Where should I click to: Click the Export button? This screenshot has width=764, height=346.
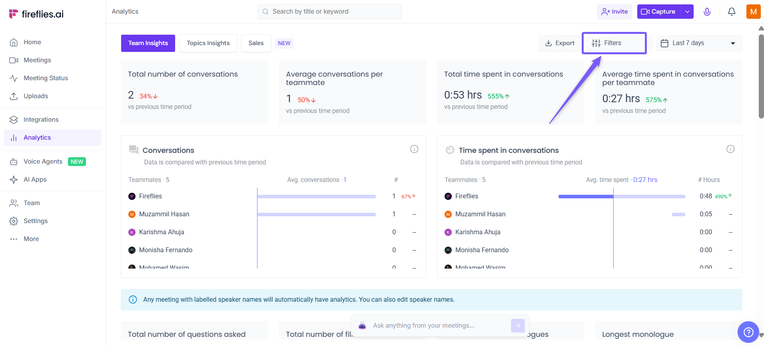coord(560,43)
